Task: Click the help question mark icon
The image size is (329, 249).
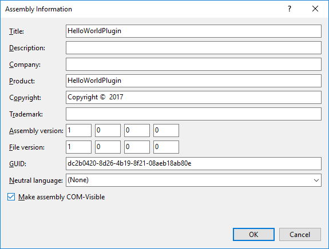Action: pyautogui.click(x=290, y=9)
